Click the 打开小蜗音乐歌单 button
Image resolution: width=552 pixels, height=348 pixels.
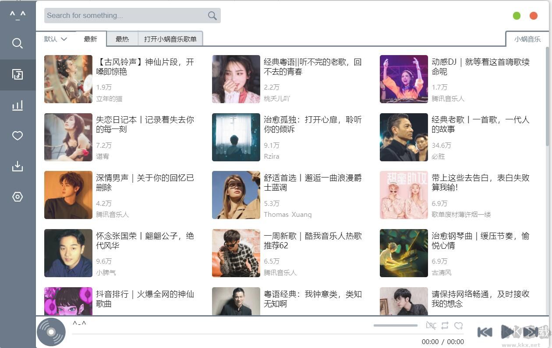coord(171,39)
